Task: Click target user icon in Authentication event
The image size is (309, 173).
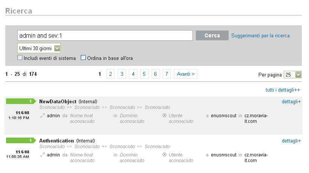Action: [164, 155]
